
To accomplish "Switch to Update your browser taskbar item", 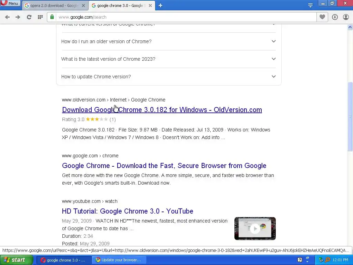I will [119, 260].
